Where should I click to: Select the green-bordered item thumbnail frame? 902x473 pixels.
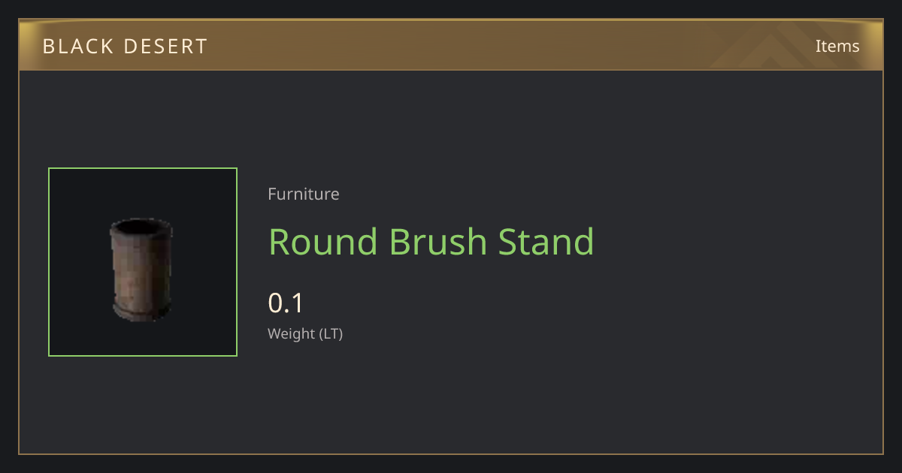click(143, 262)
